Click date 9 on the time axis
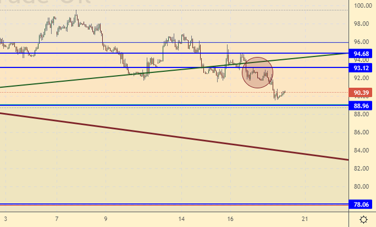 pyautogui.click(x=106, y=219)
